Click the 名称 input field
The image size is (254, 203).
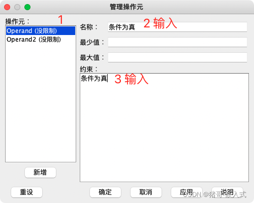pyautogui.click(x=177, y=27)
